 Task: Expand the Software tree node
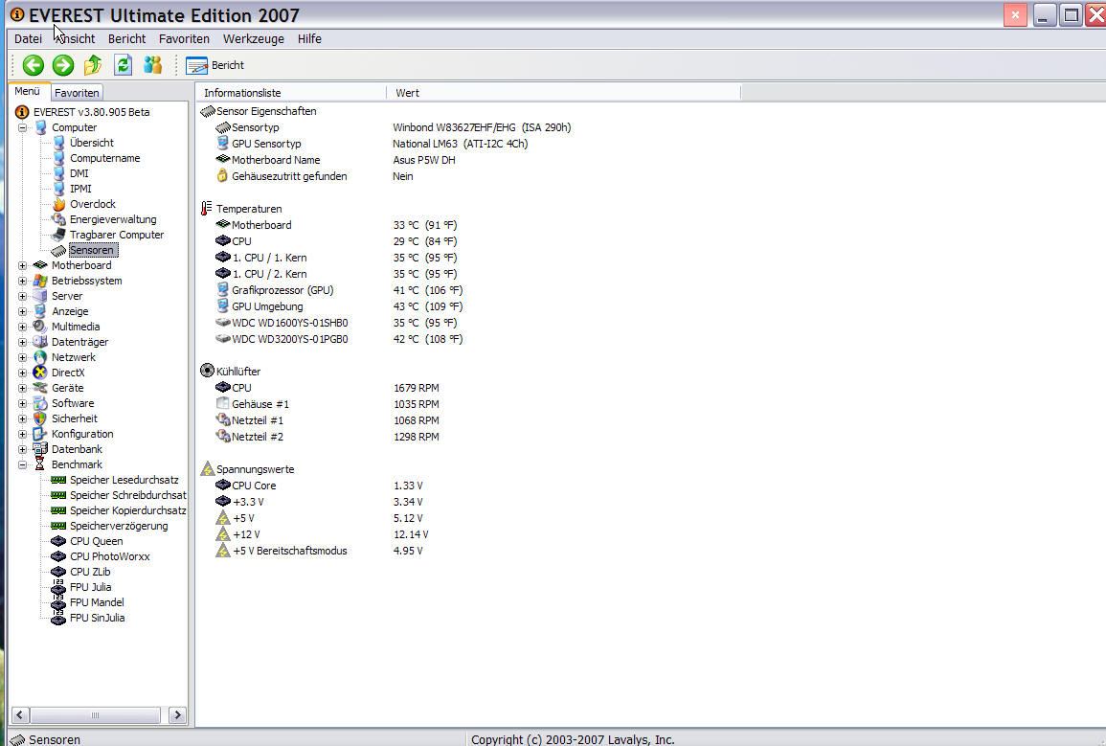coord(23,404)
